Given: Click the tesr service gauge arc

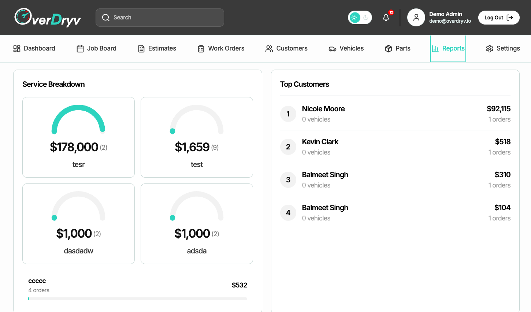Looking at the screenshot, I should click(x=78, y=119).
